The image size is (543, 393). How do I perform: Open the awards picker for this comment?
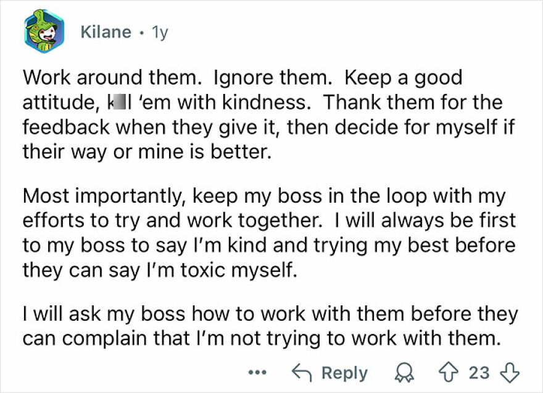(x=404, y=373)
